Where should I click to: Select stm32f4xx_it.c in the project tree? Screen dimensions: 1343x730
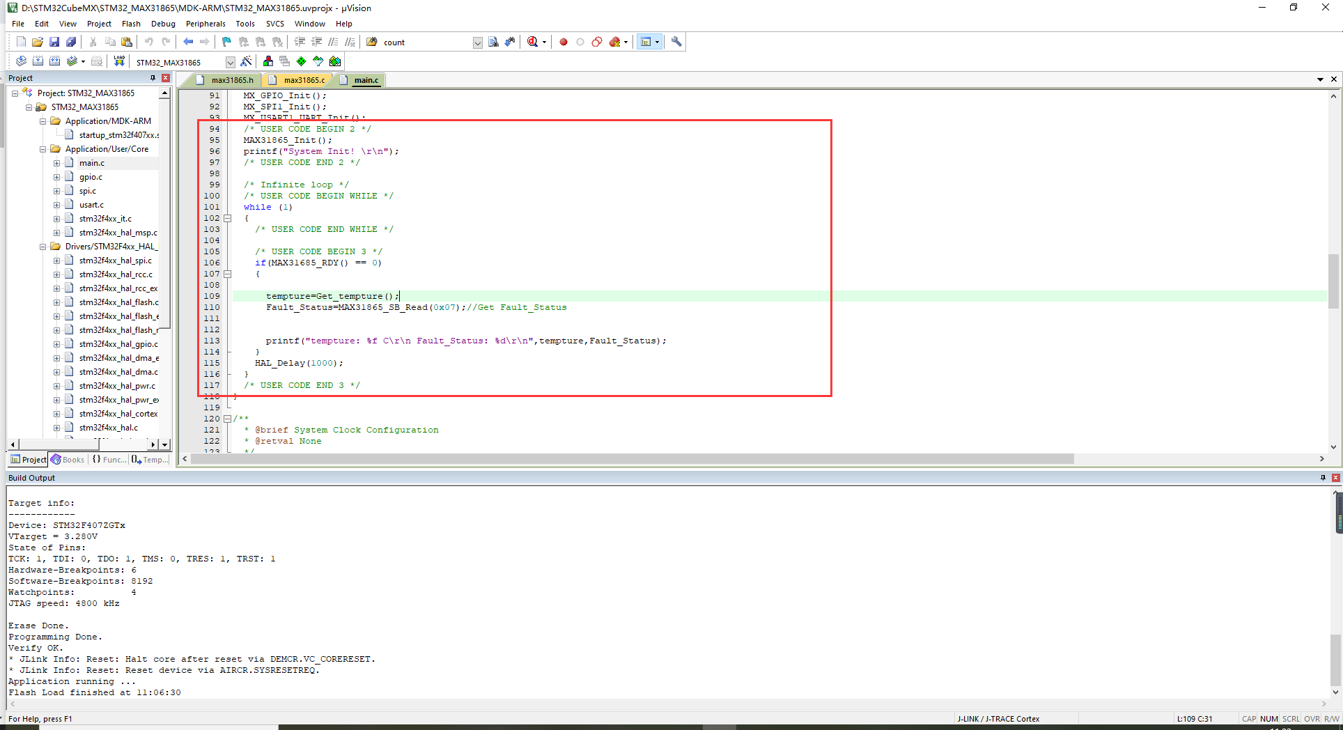(105, 219)
